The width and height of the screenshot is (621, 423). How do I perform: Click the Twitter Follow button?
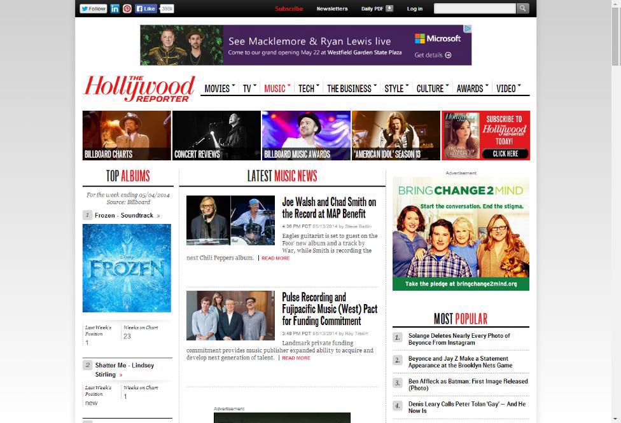(x=94, y=9)
